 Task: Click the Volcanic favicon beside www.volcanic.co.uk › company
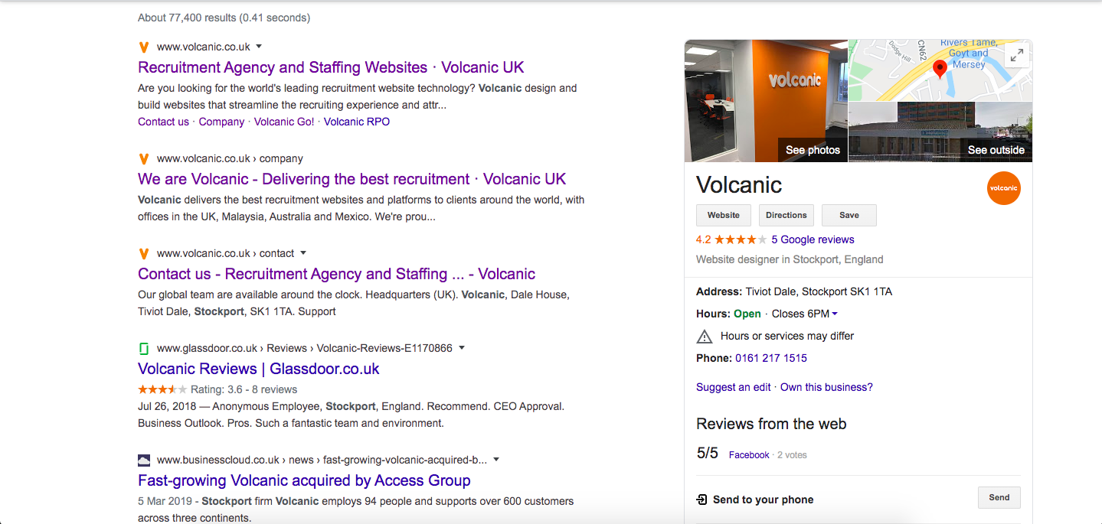(143, 159)
